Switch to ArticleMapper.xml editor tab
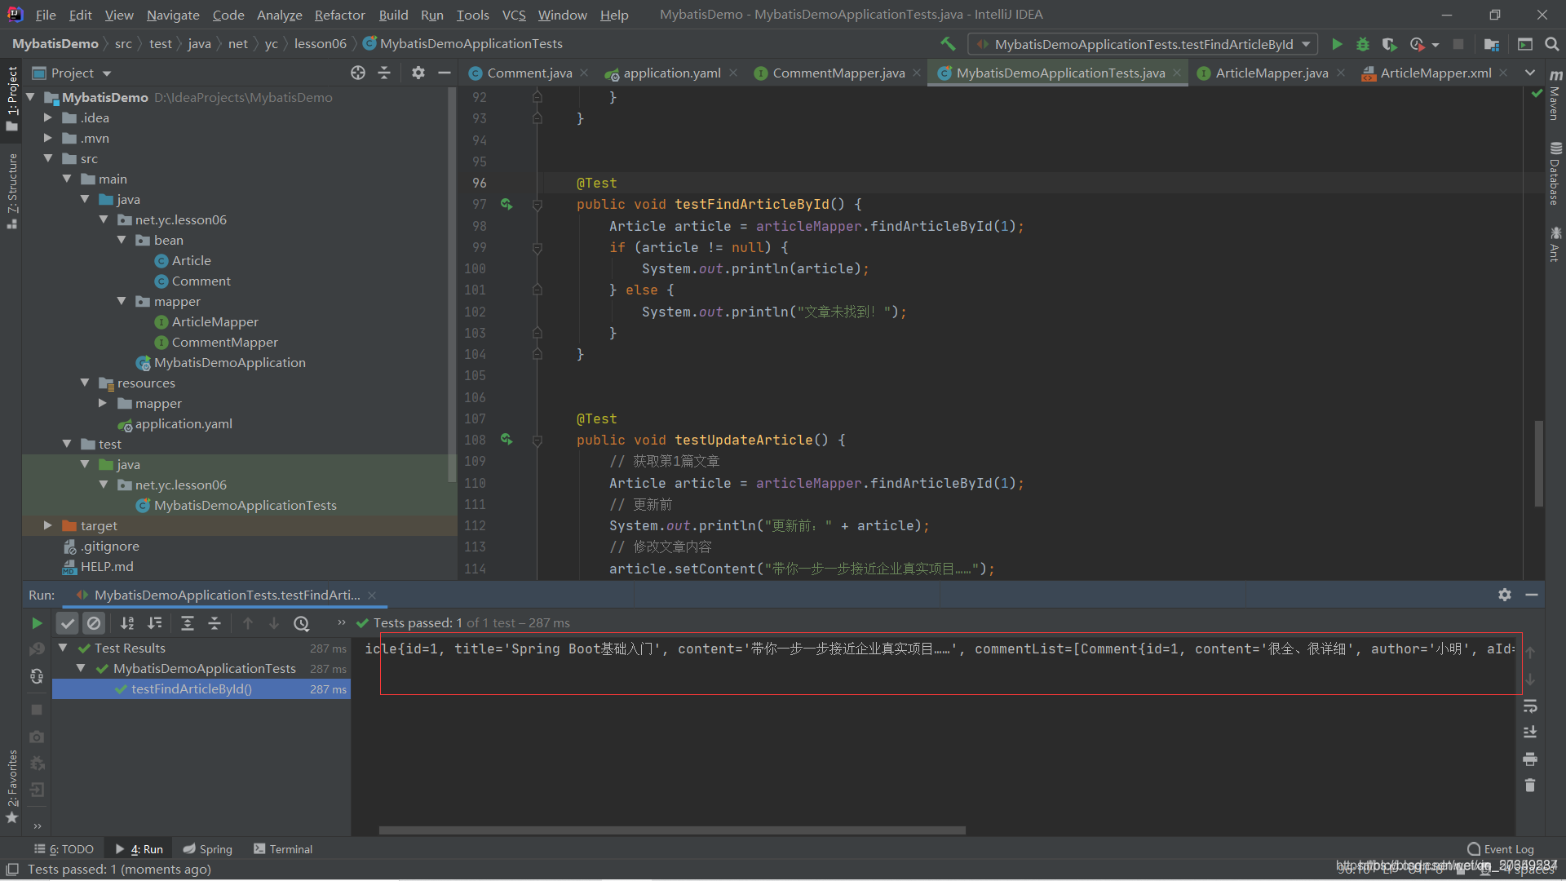The height and width of the screenshot is (881, 1566). 1435,73
